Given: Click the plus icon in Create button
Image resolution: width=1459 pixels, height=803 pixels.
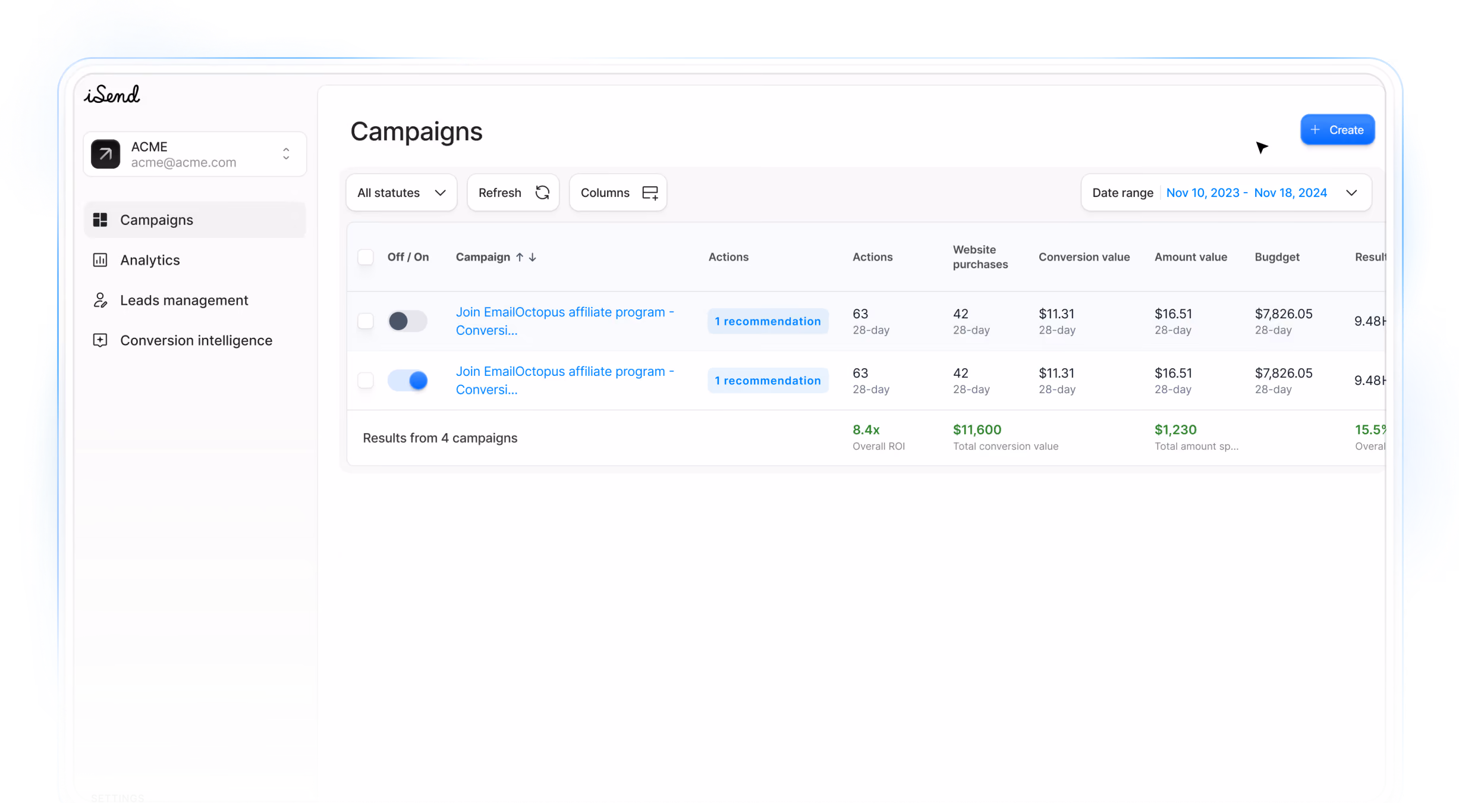Looking at the screenshot, I should (x=1315, y=130).
